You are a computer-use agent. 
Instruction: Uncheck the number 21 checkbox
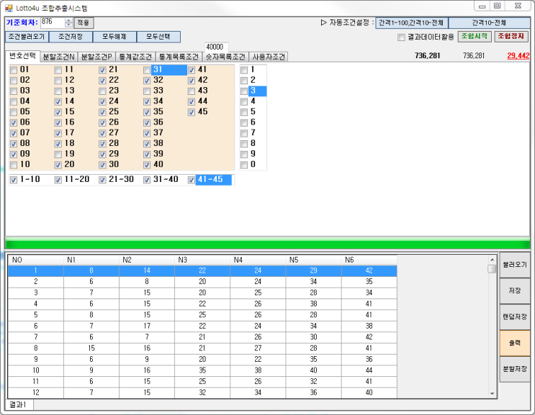pos(102,70)
